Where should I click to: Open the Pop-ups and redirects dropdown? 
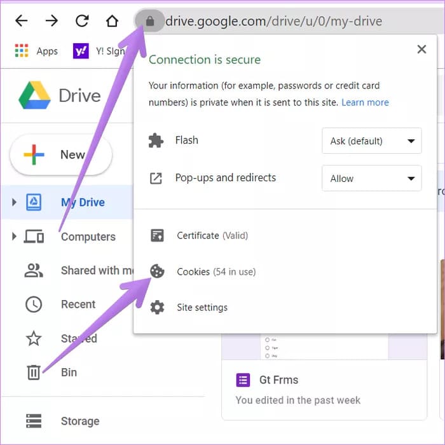click(371, 179)
